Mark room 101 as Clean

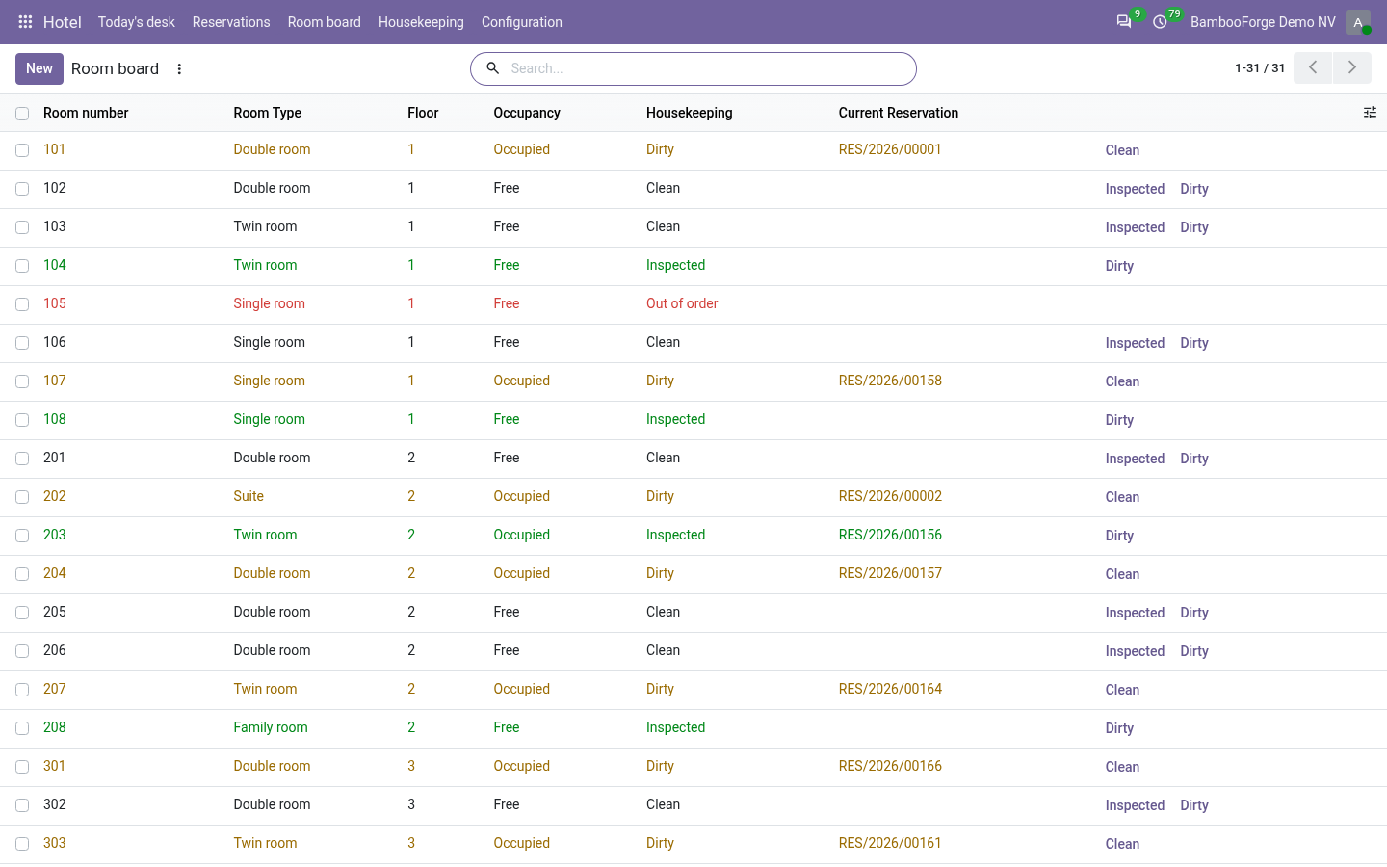[x=1122, y=150]
